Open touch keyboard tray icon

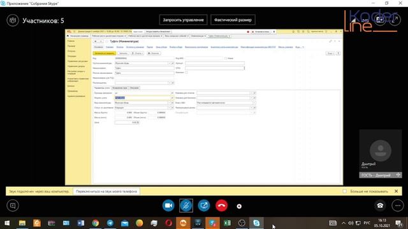[333, 223]
